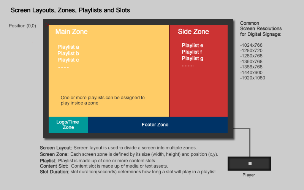Click the Slot Duration definition label
Viewport: 304px width, 190px height.
tap(54, 172)
